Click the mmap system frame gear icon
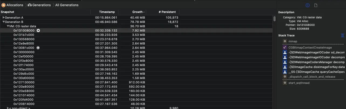This screenshot has height=109, width=346. [x=285, y=41]
